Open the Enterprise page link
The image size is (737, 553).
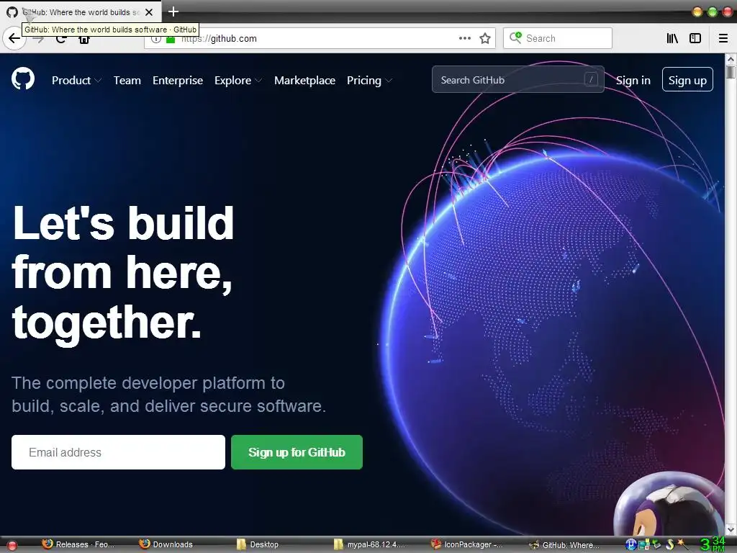[x=178, y=81]
